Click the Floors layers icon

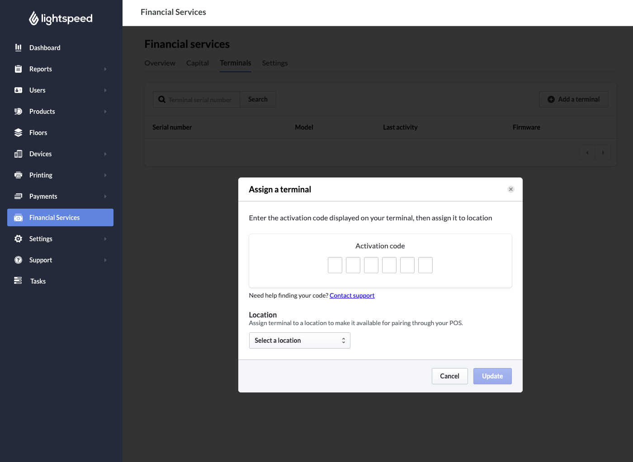point(18,133)
